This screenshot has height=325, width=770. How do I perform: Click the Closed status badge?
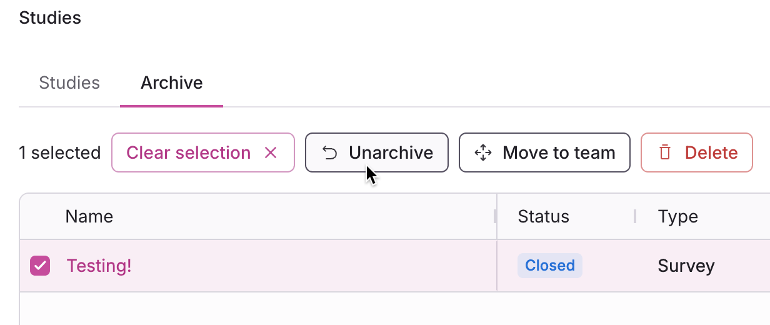[x=549, y=266]
